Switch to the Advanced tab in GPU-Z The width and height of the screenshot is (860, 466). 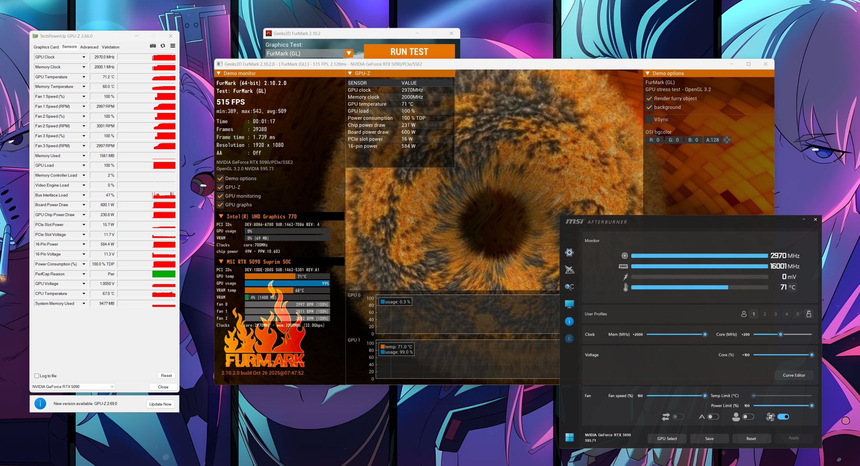click(x=89, y=47)
